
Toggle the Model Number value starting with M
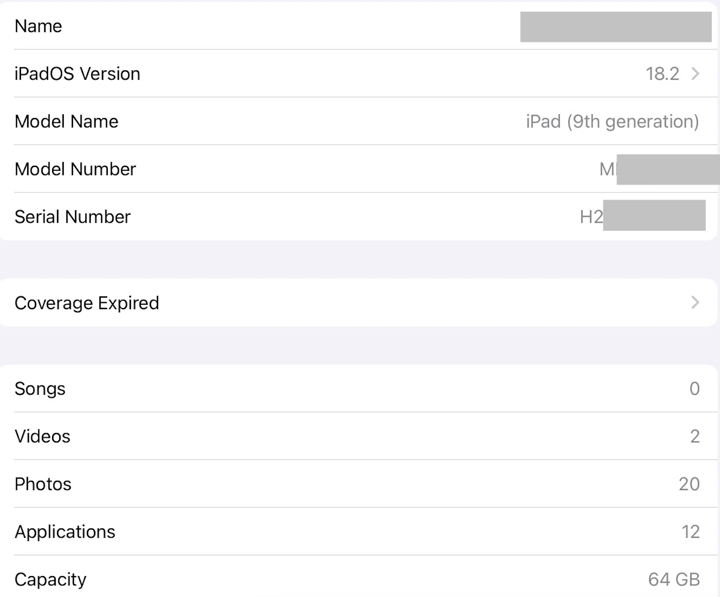click(x=659, y=169)
